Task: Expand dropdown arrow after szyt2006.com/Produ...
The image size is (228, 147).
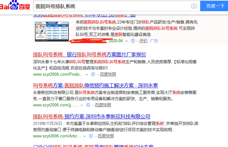Action: (87, 75)
